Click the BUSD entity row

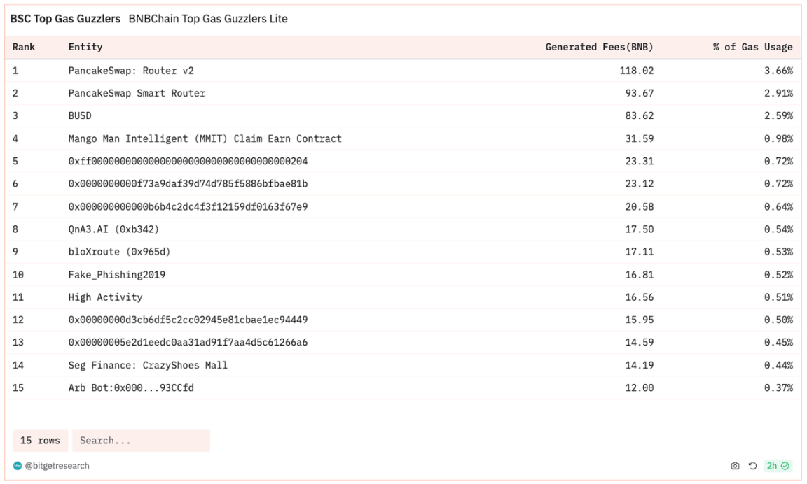coord(80,115)
